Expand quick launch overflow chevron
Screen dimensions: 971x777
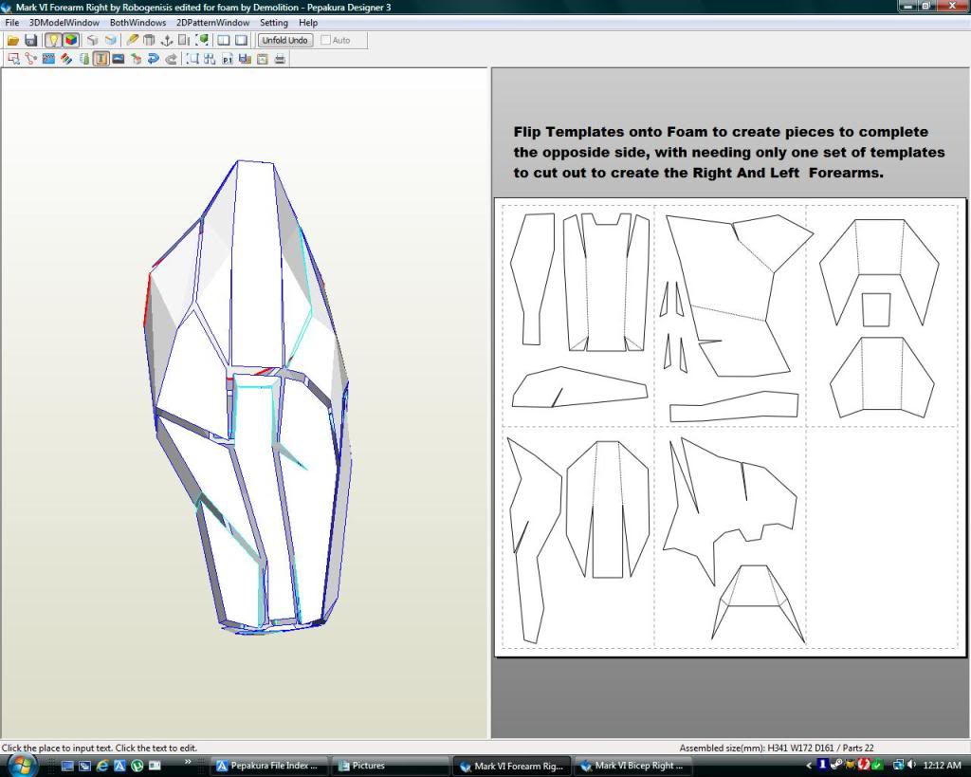[x=187, y=762]
